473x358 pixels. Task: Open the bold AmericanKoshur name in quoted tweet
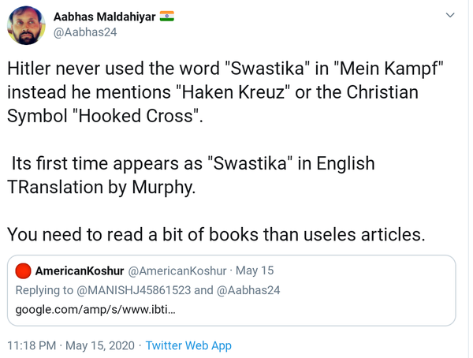coord(80,271)
